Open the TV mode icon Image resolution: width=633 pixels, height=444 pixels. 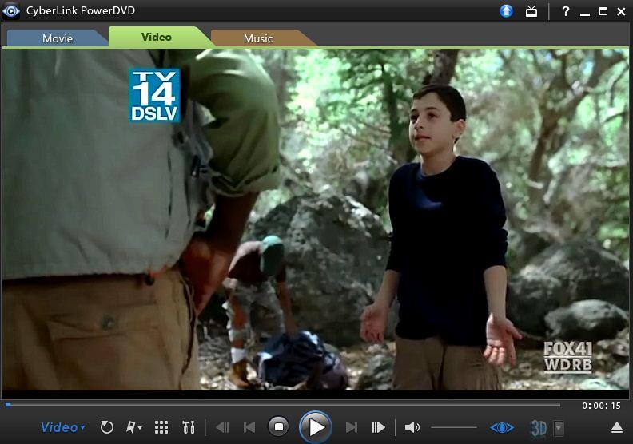(531, 11)
